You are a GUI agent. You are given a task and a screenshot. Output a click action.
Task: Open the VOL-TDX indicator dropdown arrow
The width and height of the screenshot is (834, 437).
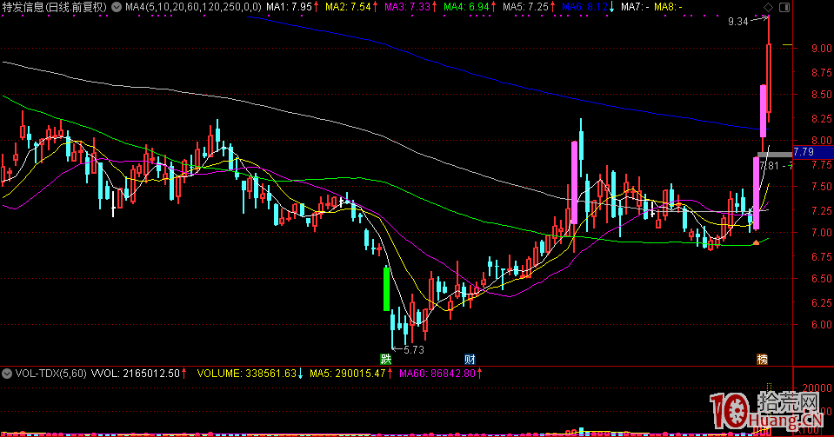(x=7, y=374)
